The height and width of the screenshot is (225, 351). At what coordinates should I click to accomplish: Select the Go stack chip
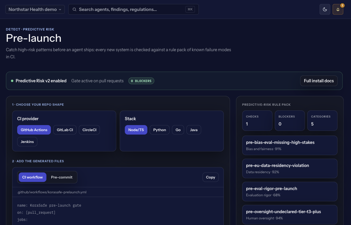(x=178, y=130)
